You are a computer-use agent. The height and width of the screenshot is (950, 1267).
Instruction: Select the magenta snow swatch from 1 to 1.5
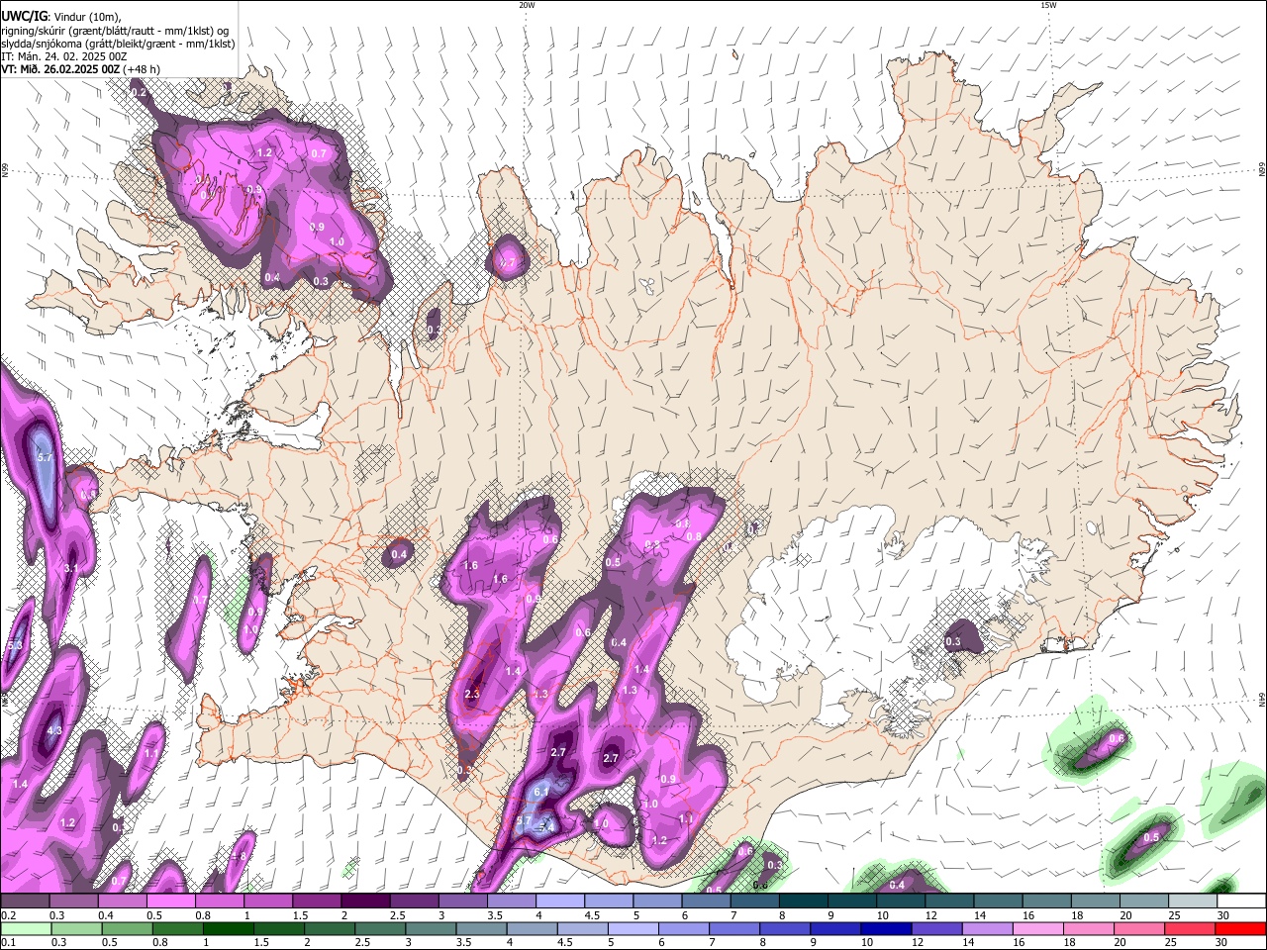(x=268, y=902)
